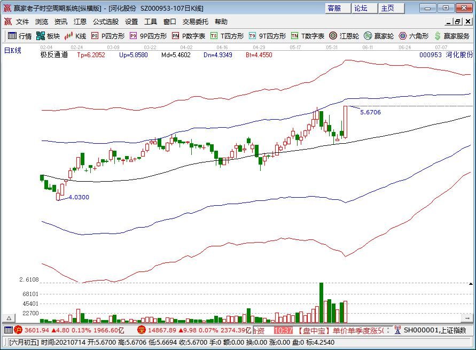
Task: Click the 沪 Shanghai index badge
Action: (18, 330)
